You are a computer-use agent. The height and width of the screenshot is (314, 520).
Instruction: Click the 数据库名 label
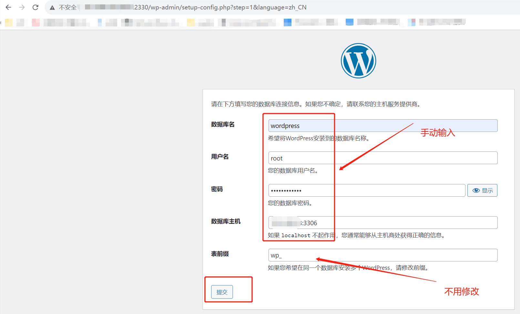[x=223, y=124]
